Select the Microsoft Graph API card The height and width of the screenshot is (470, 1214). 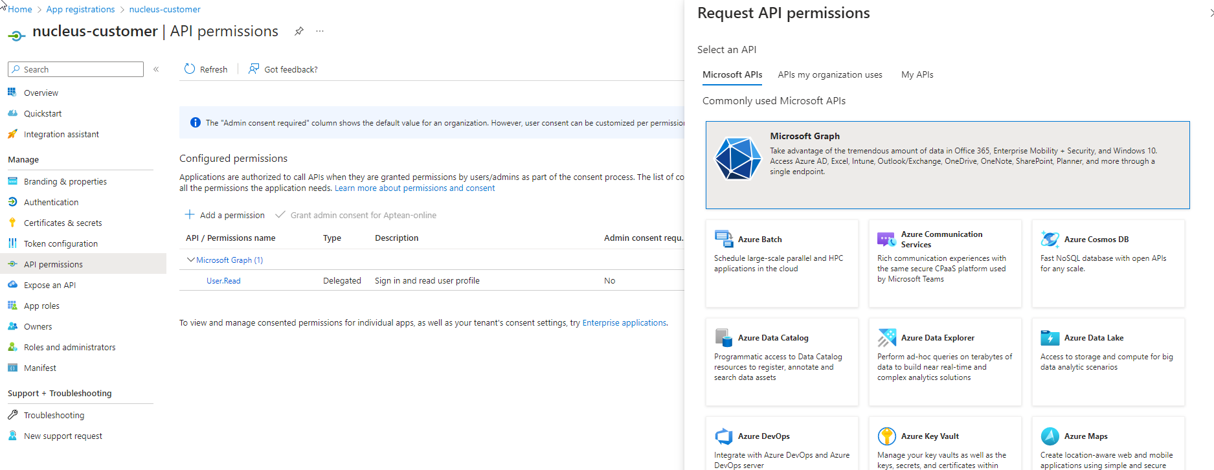947,165
